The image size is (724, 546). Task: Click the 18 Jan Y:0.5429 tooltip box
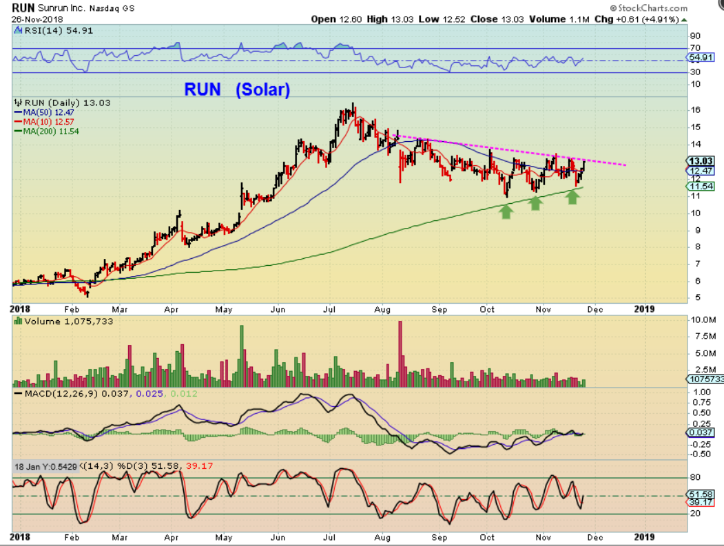click(45, 467)
